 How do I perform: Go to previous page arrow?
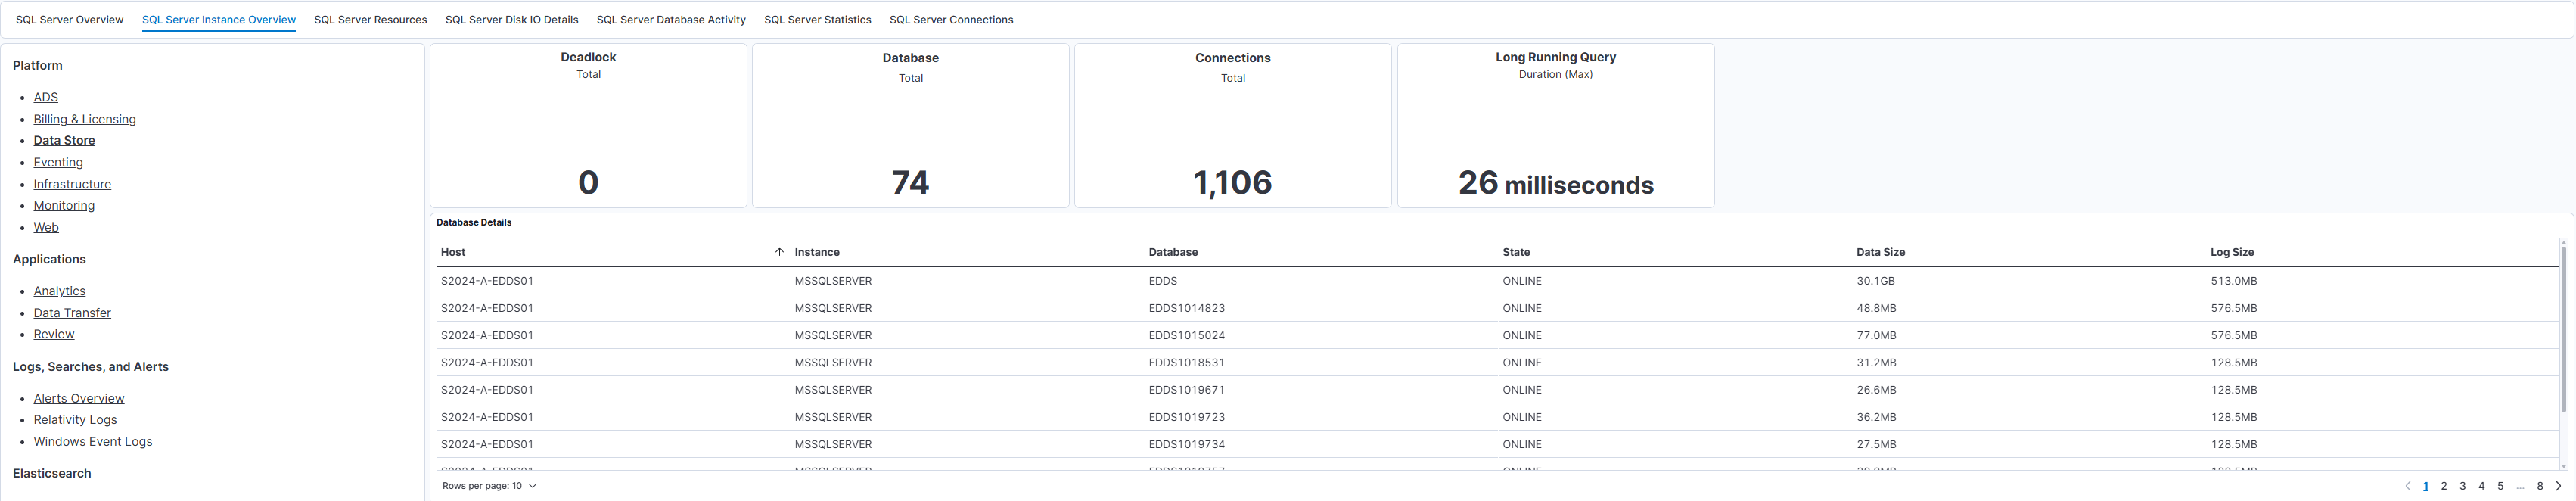(x=2407, y=486)
